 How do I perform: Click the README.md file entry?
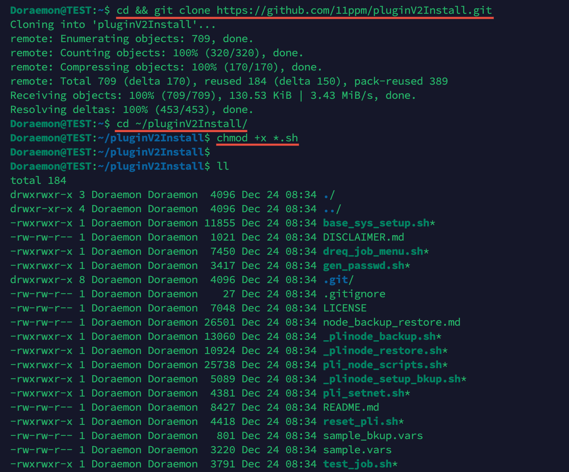[x=350, y=407]
